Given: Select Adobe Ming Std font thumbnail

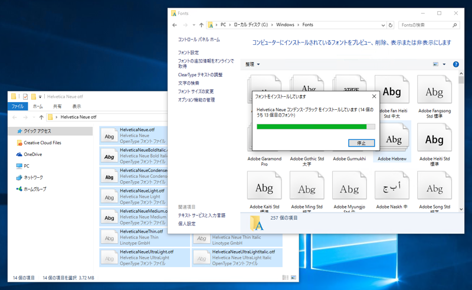Looking at the screenshot, I should (x=307, y=185).
